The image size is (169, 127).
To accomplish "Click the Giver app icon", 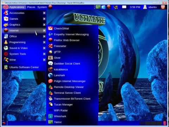I will tap(50, 58).
